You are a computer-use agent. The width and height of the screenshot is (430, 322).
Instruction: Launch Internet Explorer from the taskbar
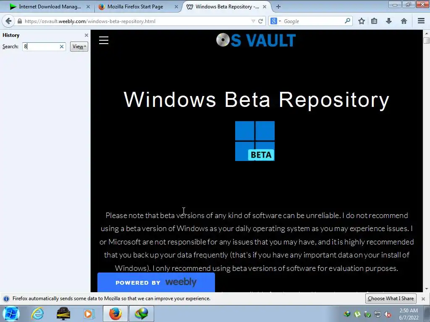37,314
